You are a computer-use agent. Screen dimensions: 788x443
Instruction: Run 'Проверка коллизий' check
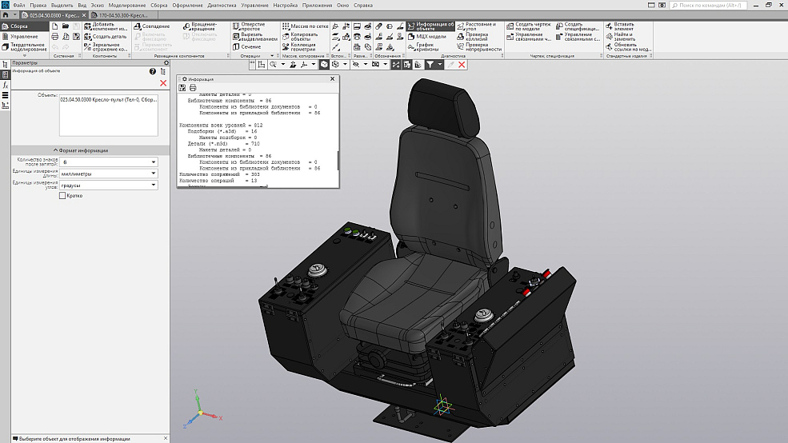point(478,37)
